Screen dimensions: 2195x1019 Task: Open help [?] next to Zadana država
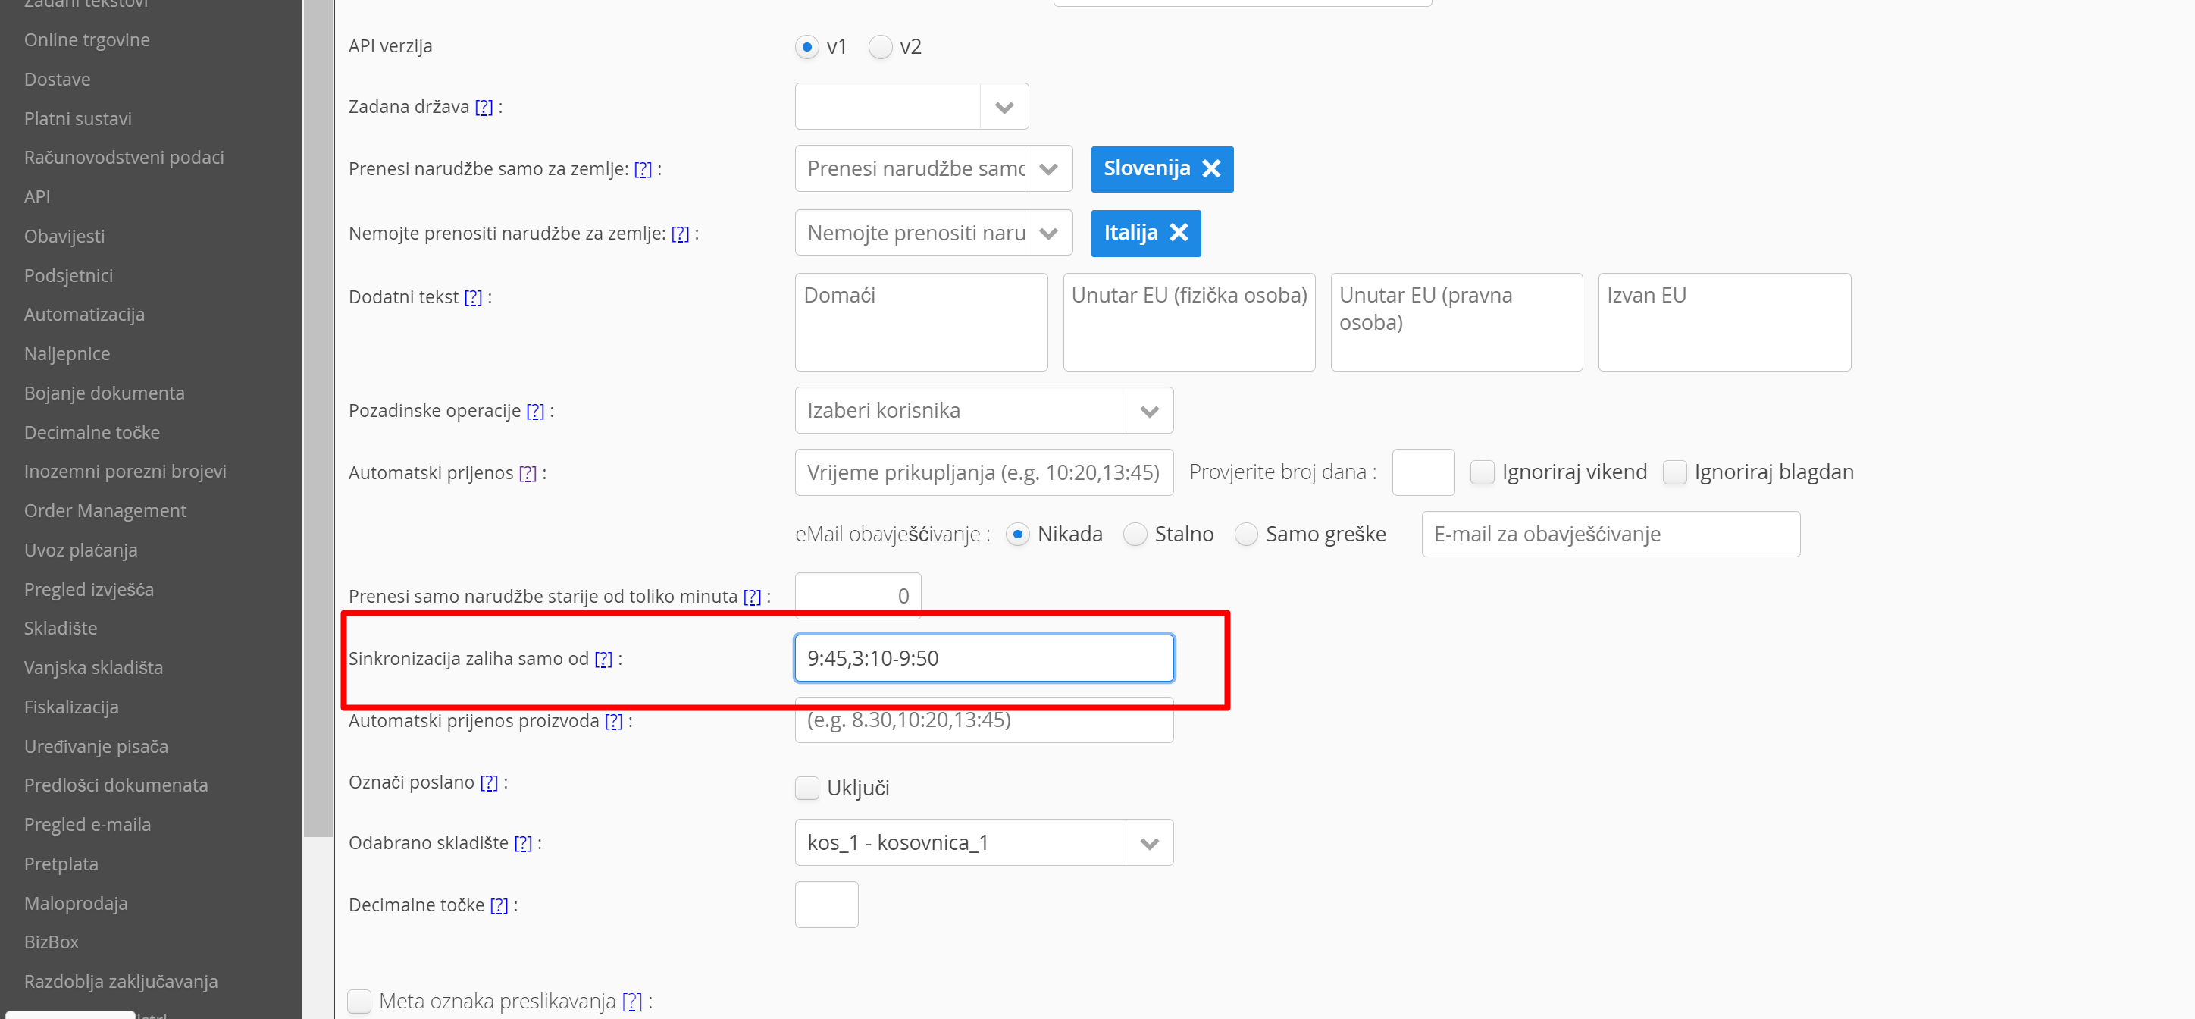pos(483,108)
